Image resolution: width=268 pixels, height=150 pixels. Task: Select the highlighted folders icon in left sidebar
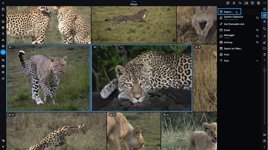coord(3,52)
